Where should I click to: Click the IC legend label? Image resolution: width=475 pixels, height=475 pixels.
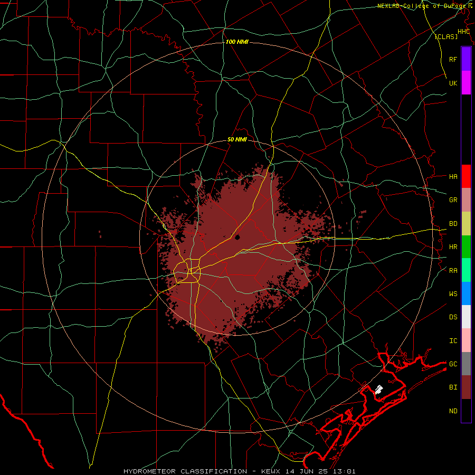pyautogui.click(x=453, y=341)
